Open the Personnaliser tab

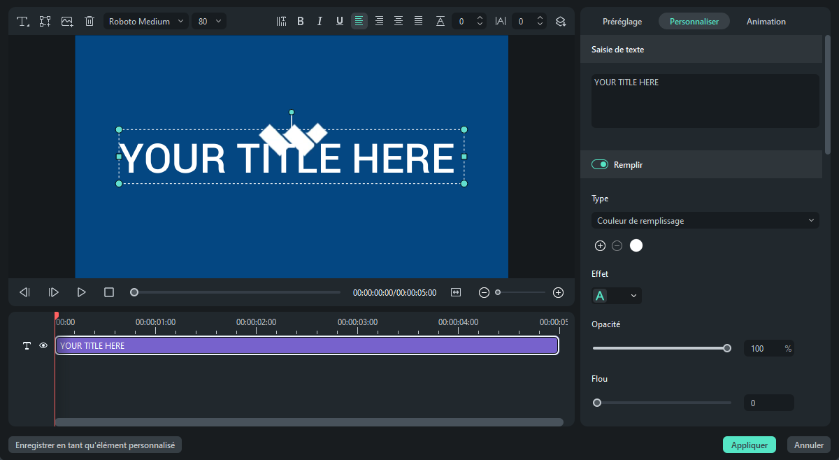[x=694, y=21]
